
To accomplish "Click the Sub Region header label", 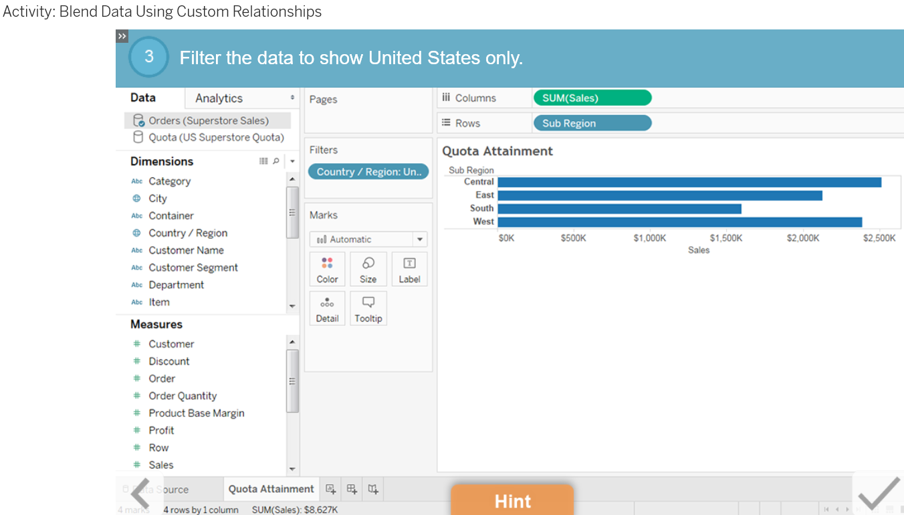I will point(471,171).
